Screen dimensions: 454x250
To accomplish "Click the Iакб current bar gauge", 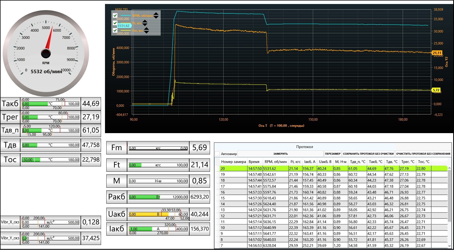I will point(158,229).
